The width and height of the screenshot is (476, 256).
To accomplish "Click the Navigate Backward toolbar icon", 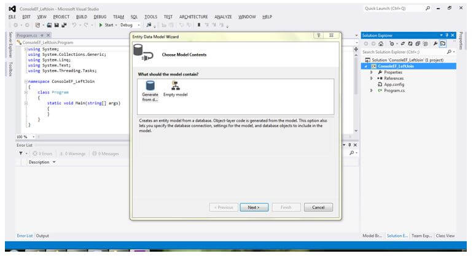I will pos(15,25).
